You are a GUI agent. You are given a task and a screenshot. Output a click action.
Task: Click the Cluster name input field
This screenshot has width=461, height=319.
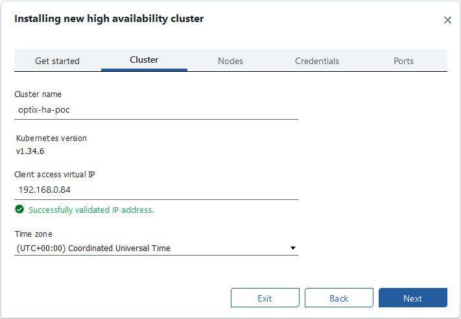coord(156,110)
